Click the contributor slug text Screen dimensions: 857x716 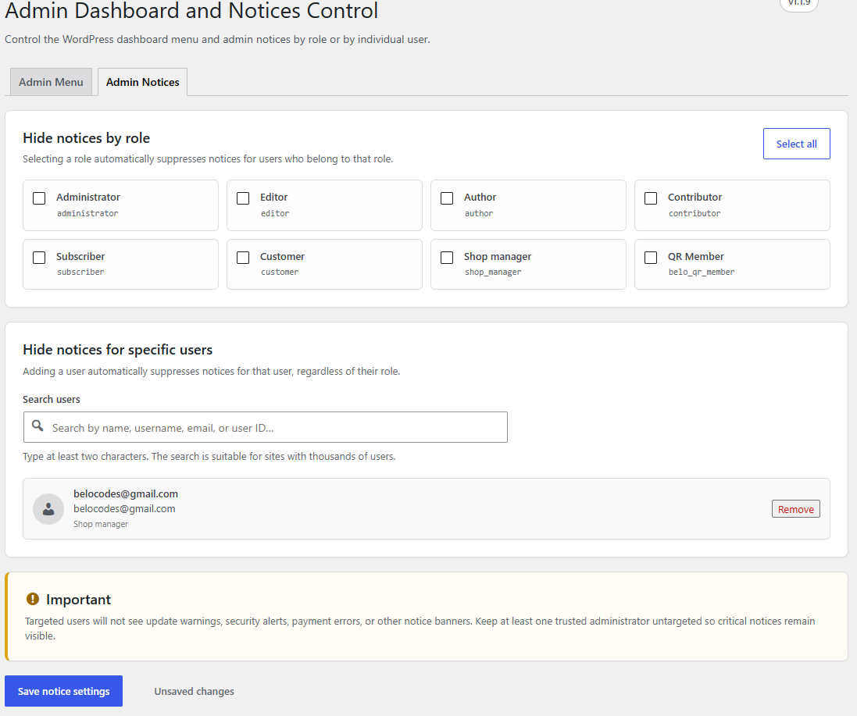[695, 213]
